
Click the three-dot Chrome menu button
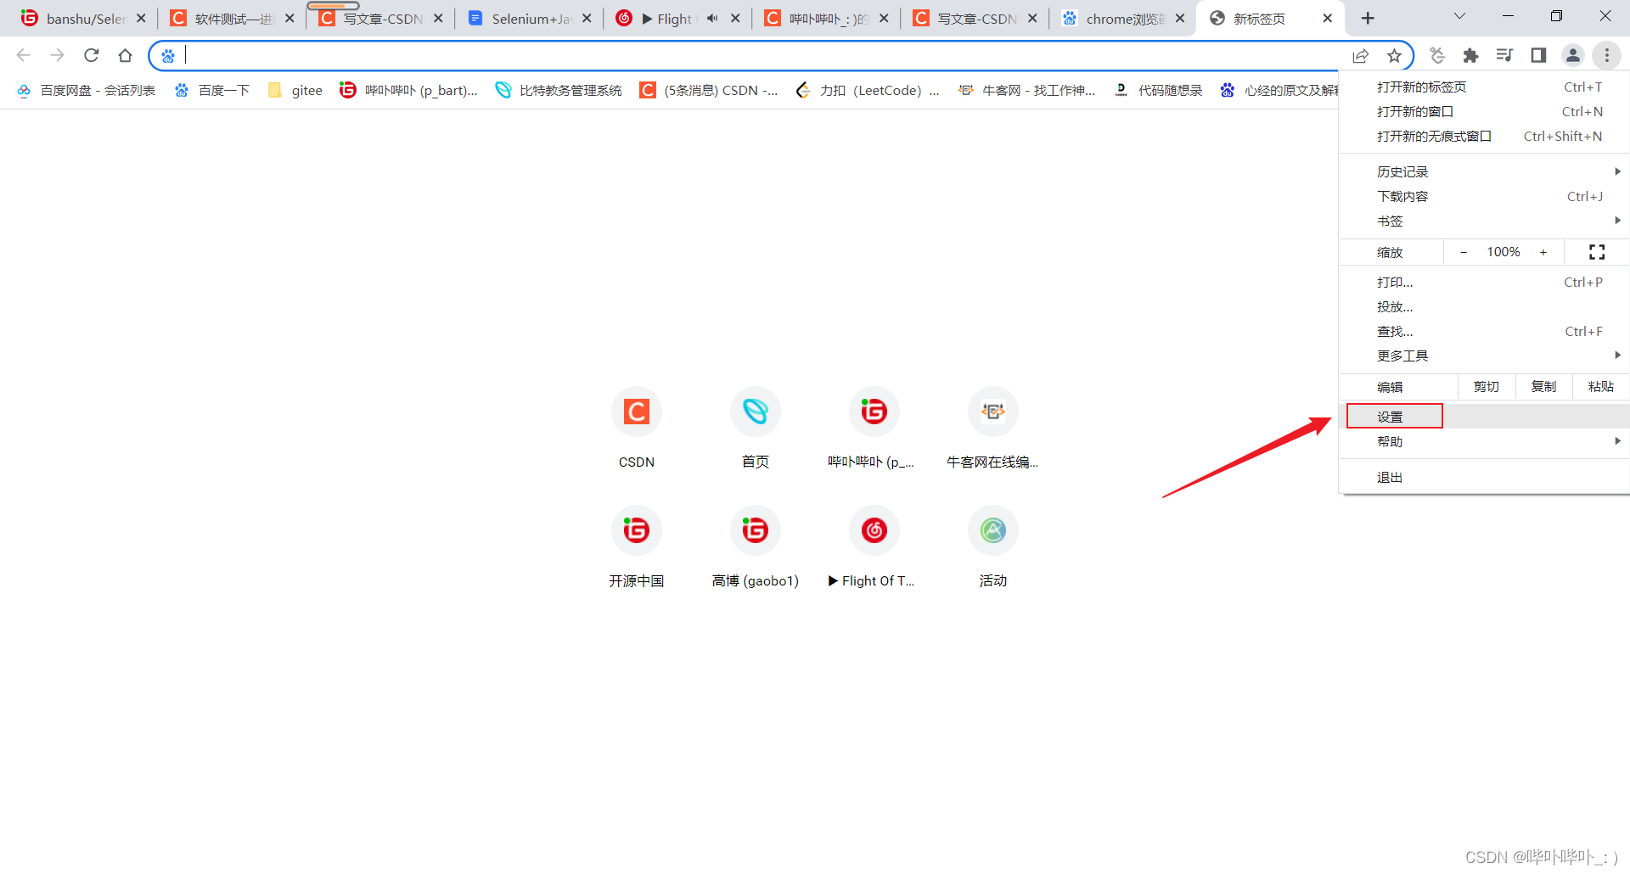(1606, 55)
